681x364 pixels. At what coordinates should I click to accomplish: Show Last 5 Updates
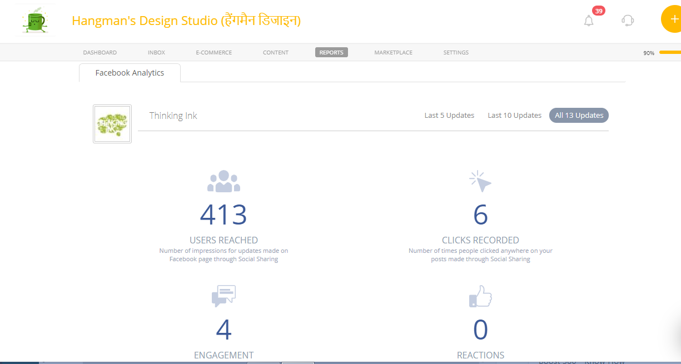click(x=449, y=116)
